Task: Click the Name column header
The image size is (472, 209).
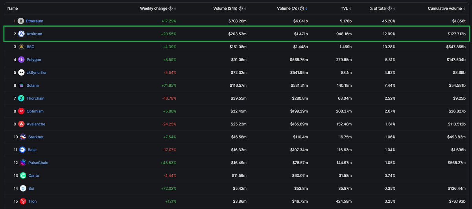Action: [x=13, y=8]
